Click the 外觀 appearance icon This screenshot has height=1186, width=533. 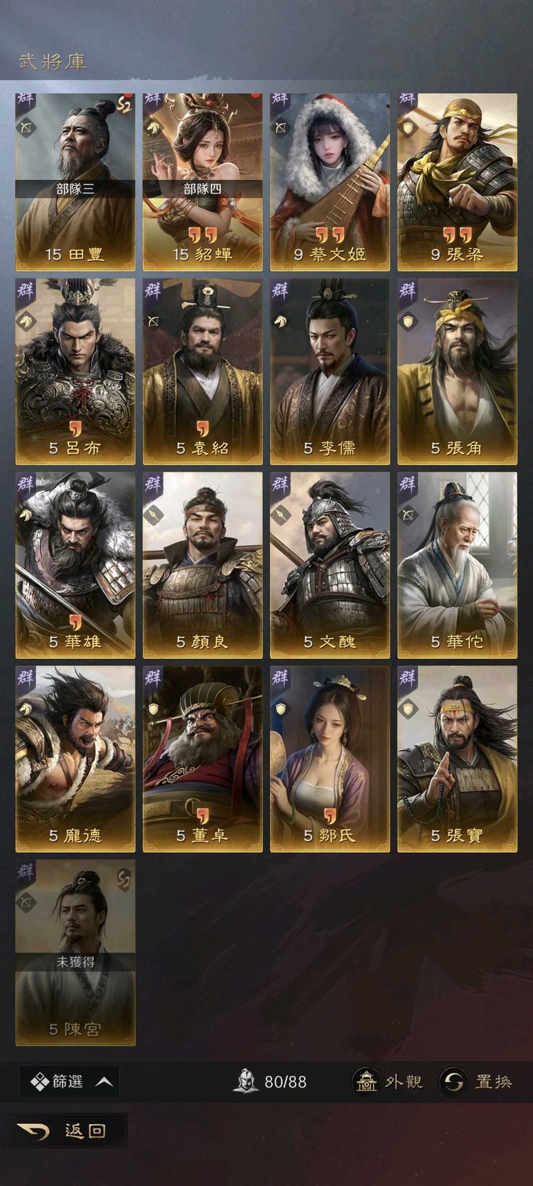(366, 1081)
